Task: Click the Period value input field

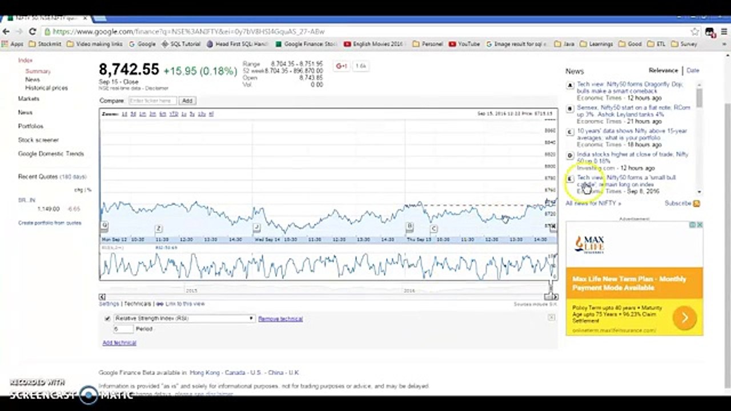Action: (123, 329)
